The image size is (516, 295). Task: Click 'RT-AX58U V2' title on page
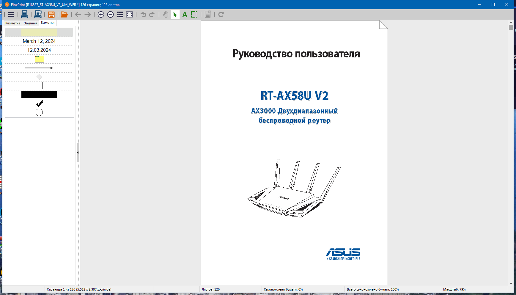[295, 96]
